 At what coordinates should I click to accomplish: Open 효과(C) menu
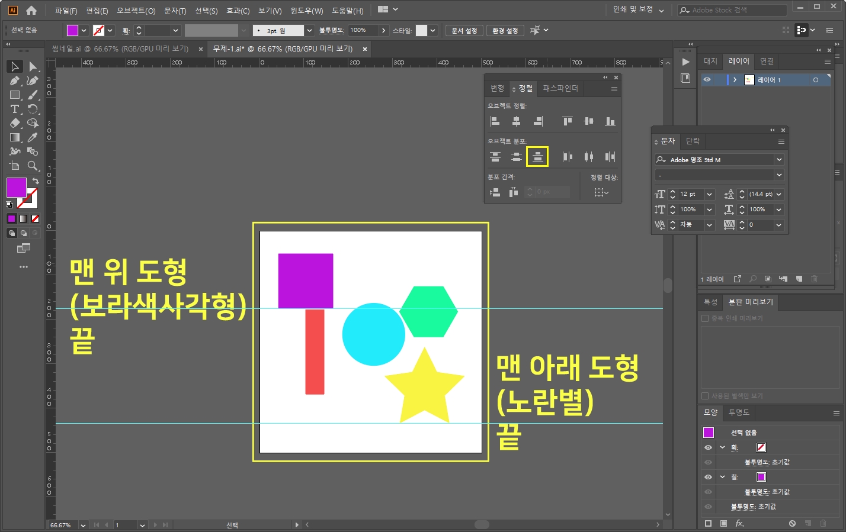click(238, 11)
